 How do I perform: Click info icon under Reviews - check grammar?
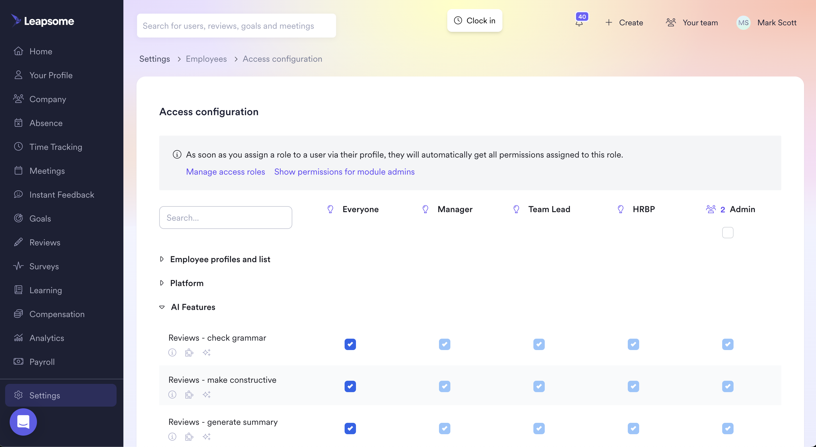pos(172,352)
